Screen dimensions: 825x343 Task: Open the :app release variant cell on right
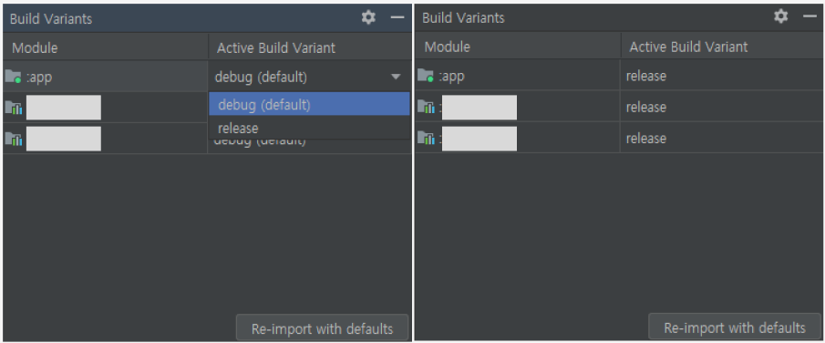(x=722, y=76)
